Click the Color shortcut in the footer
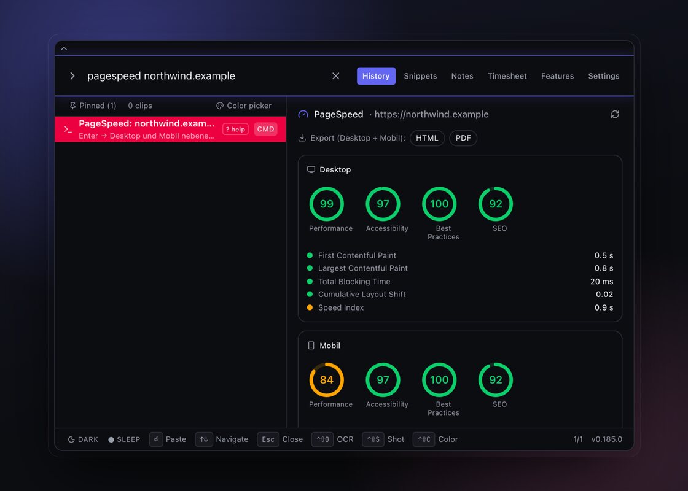688x491 pixels. click(x=436, y=439)
